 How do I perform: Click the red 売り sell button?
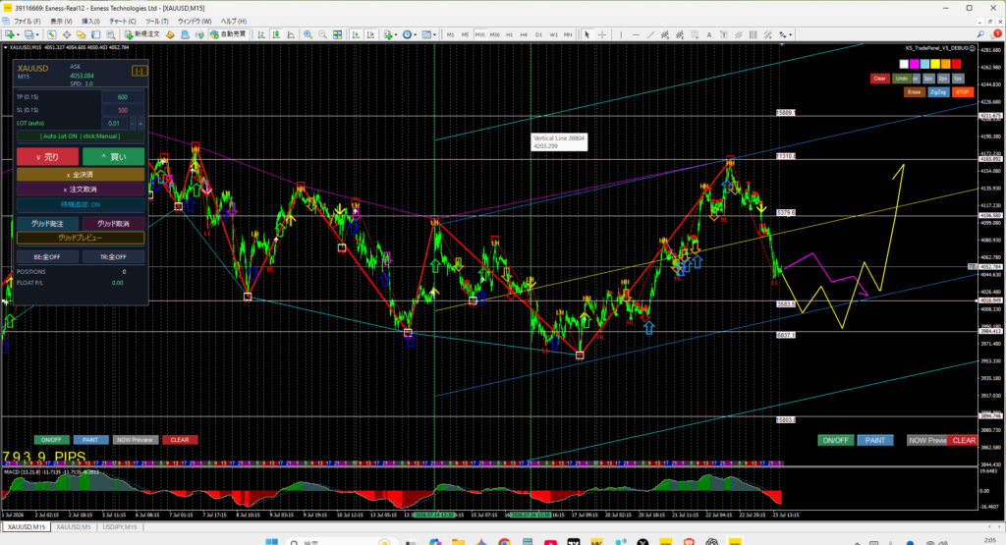47,156
